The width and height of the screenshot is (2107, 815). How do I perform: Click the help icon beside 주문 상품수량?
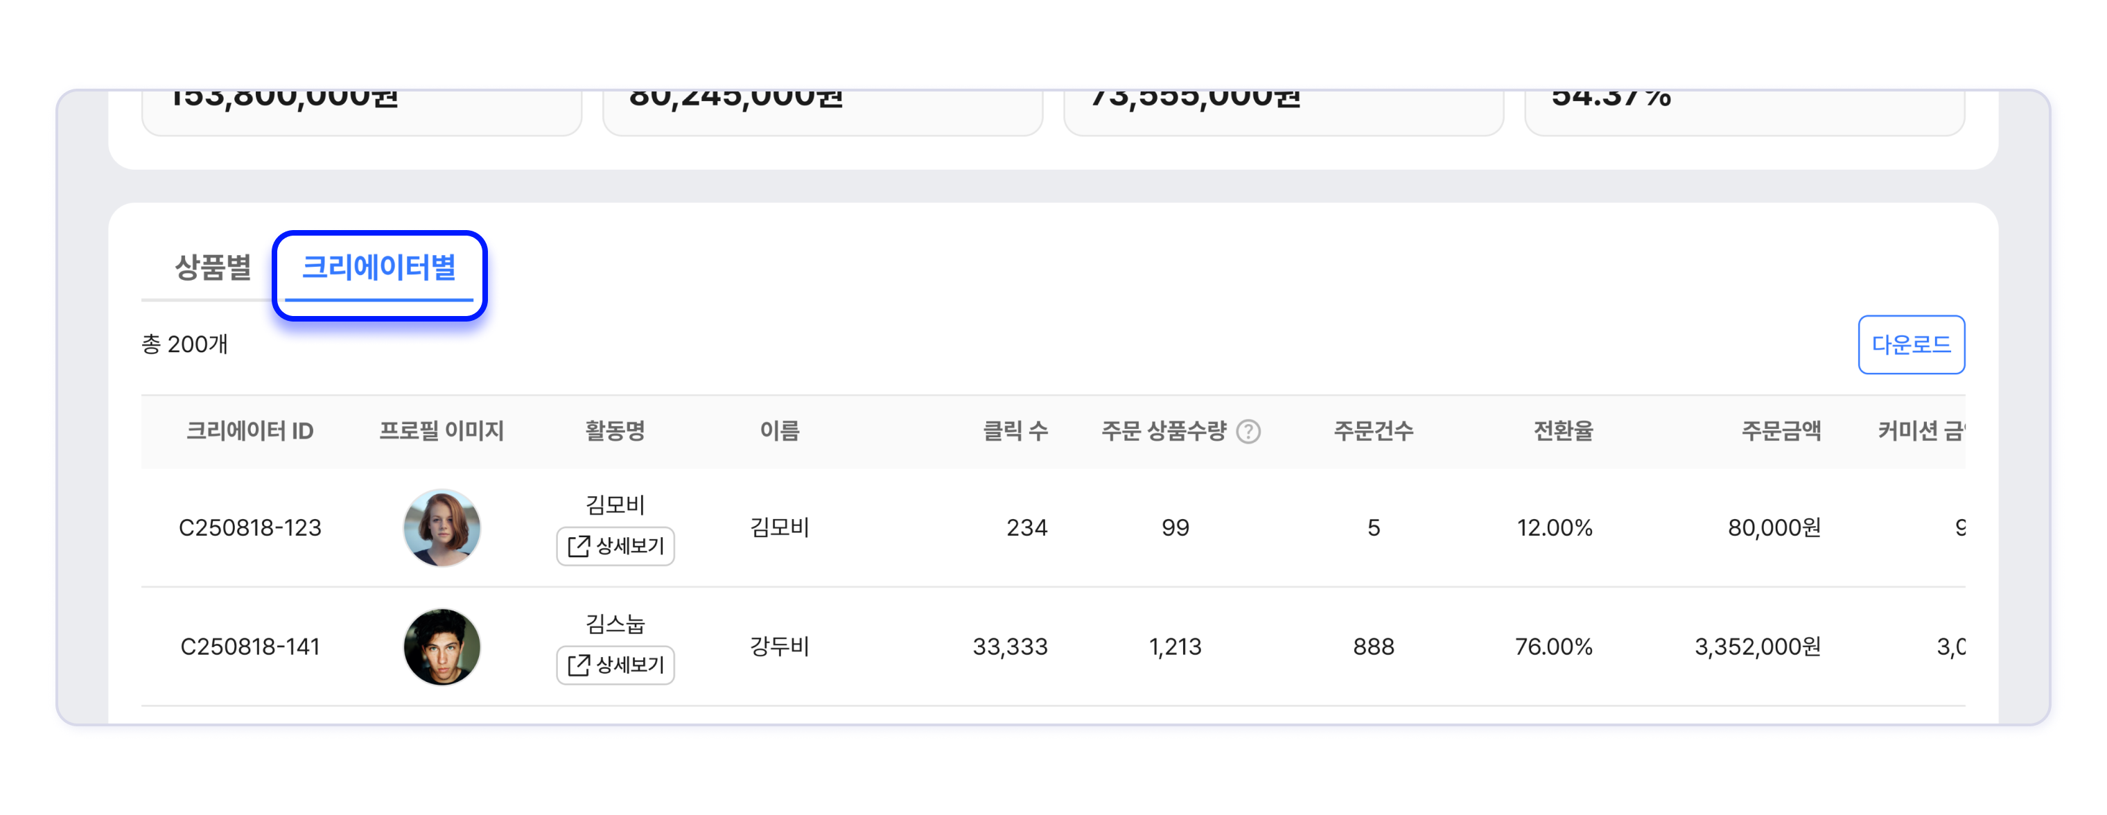[1248, 431]
